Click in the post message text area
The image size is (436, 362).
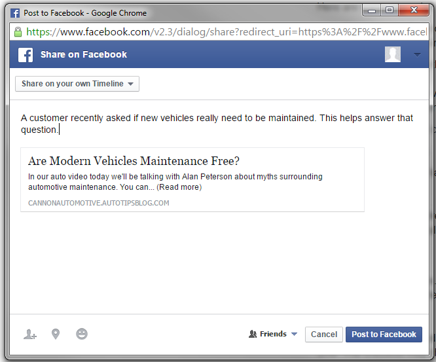(x=217, y=124)
